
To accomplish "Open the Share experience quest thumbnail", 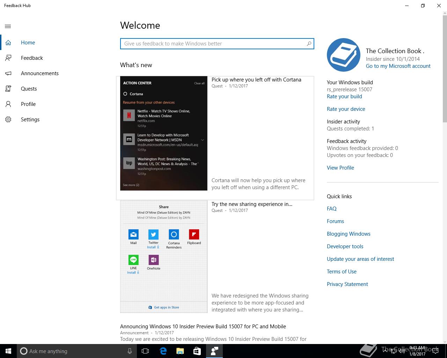I will tap(164, 257).
